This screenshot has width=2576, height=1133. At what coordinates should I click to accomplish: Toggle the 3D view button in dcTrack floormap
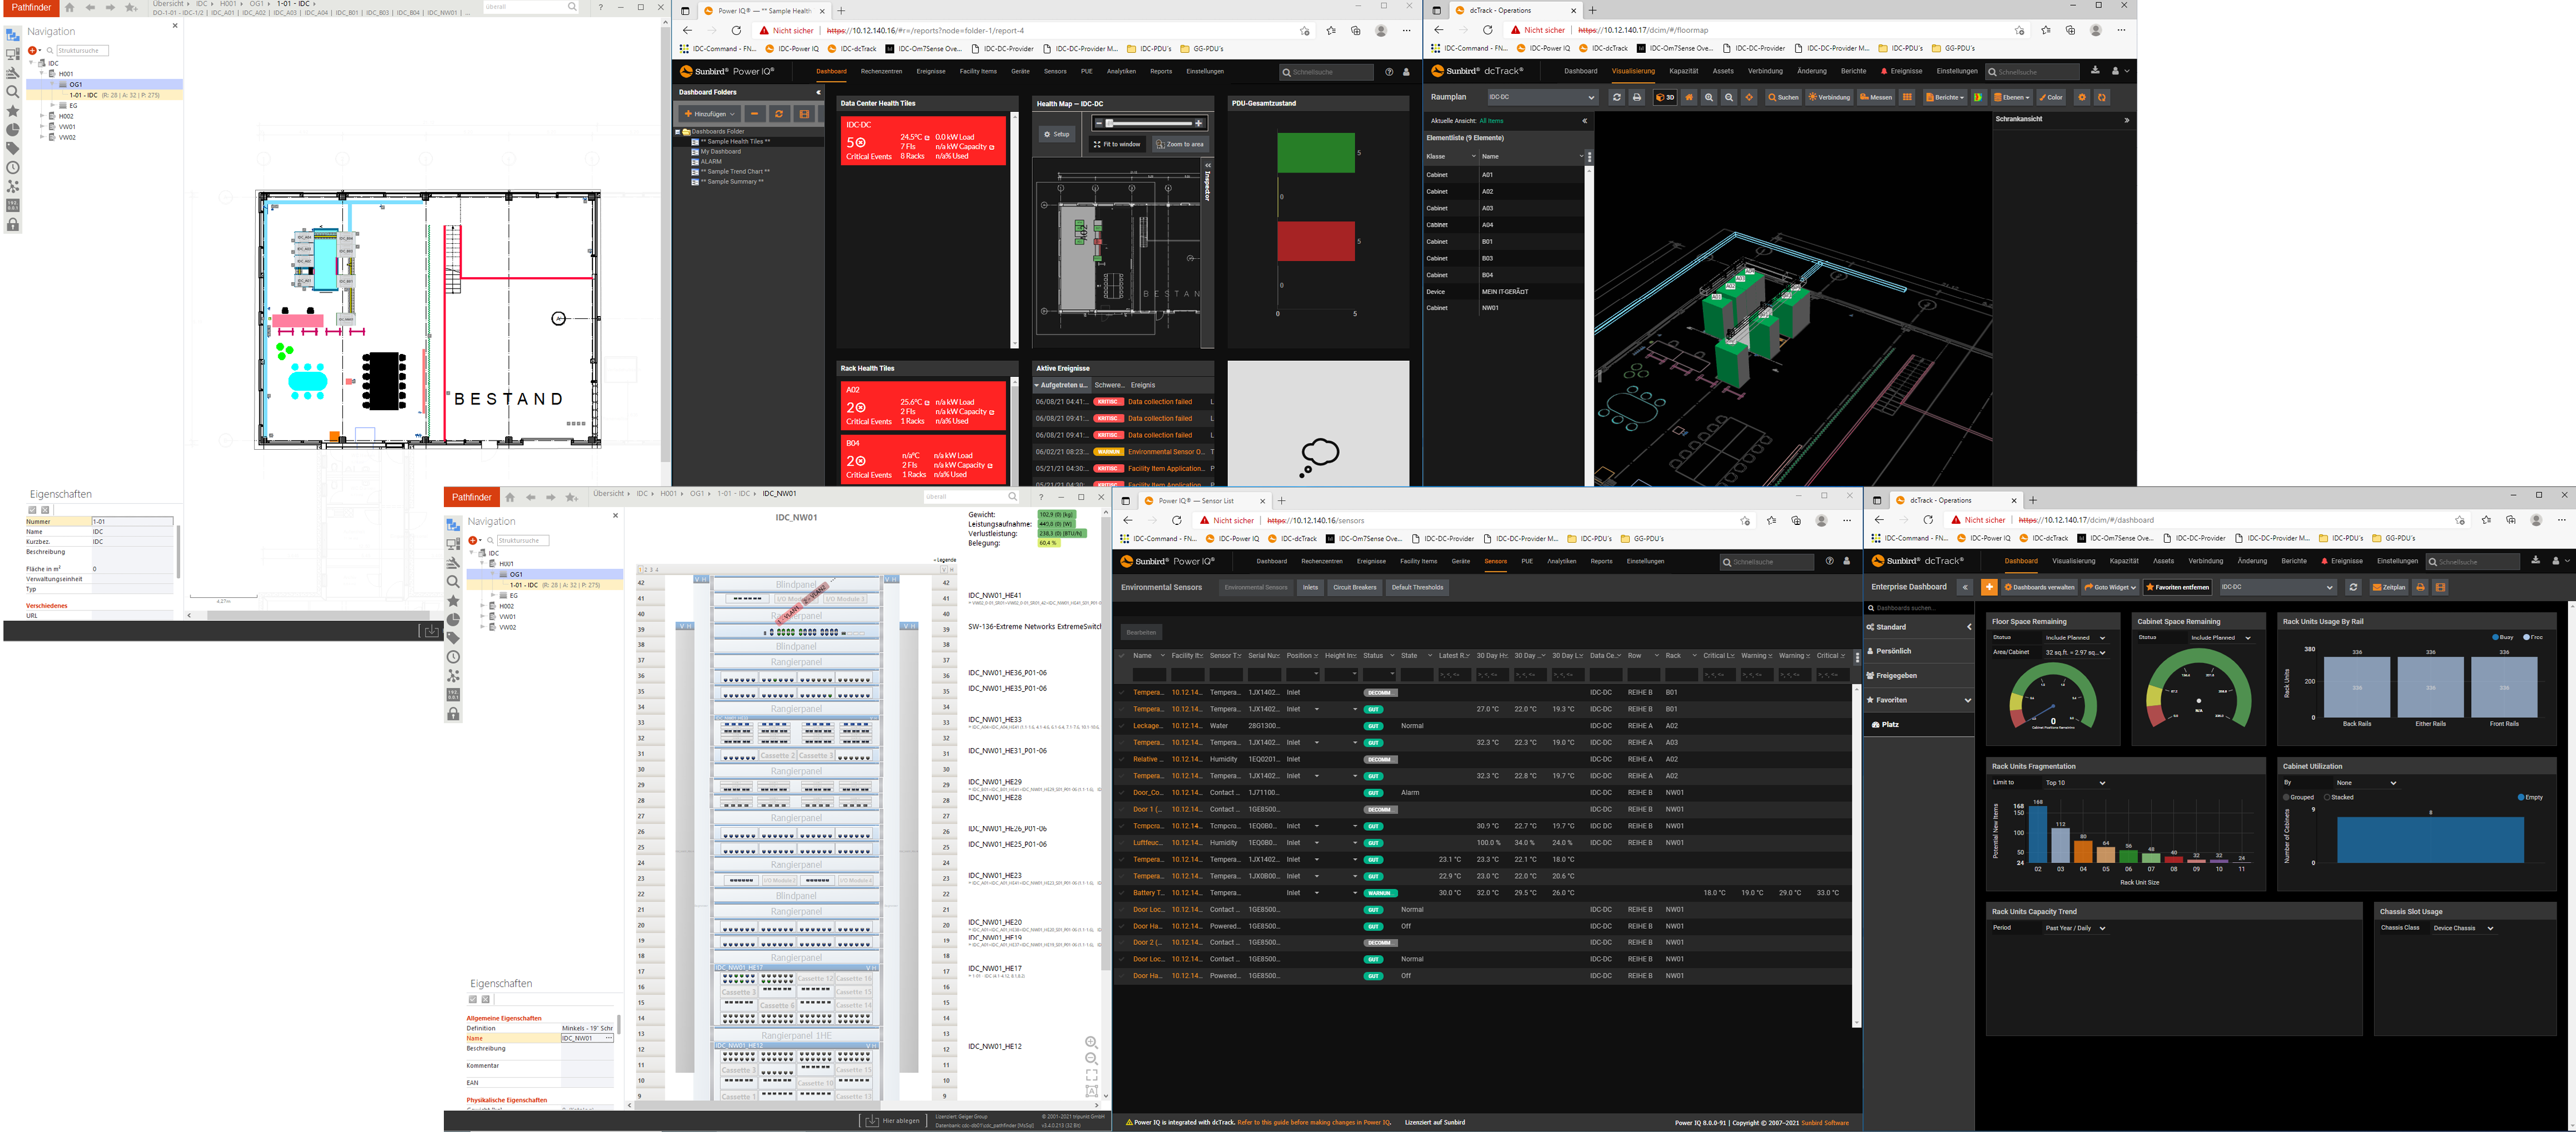pyautogui.click(x=1665, y=97)
